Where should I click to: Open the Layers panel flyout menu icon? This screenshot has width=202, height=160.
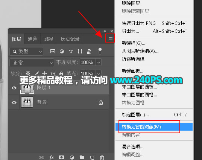click(111, 38)
